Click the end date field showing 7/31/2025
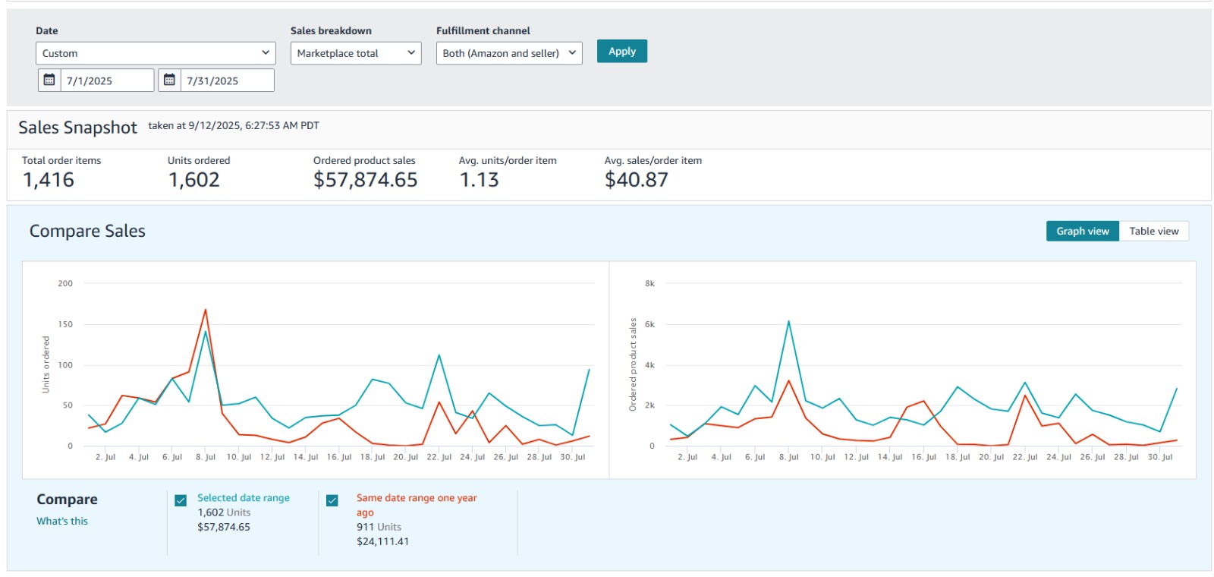This screenshot has height=577, width=1214. tap(226, 80)
